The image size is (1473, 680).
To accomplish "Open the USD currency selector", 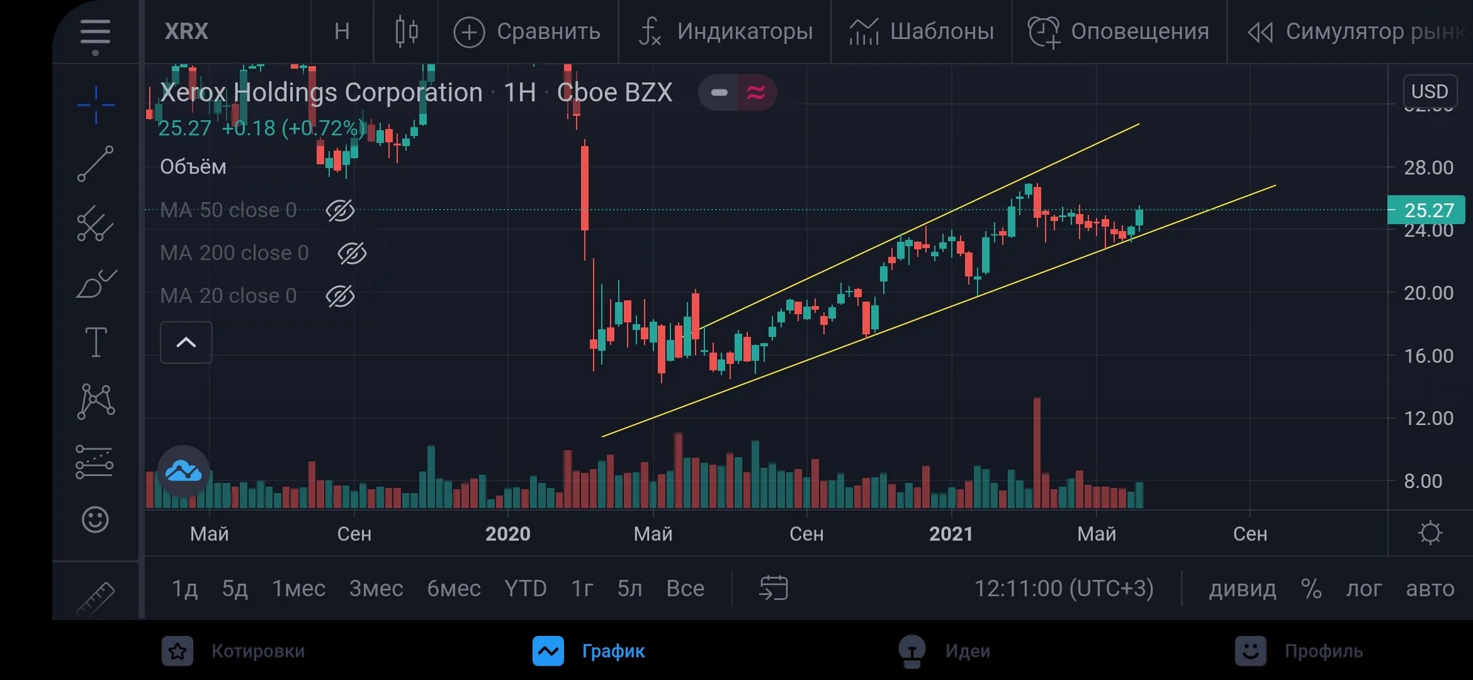I will click(x=1430, y=91).
